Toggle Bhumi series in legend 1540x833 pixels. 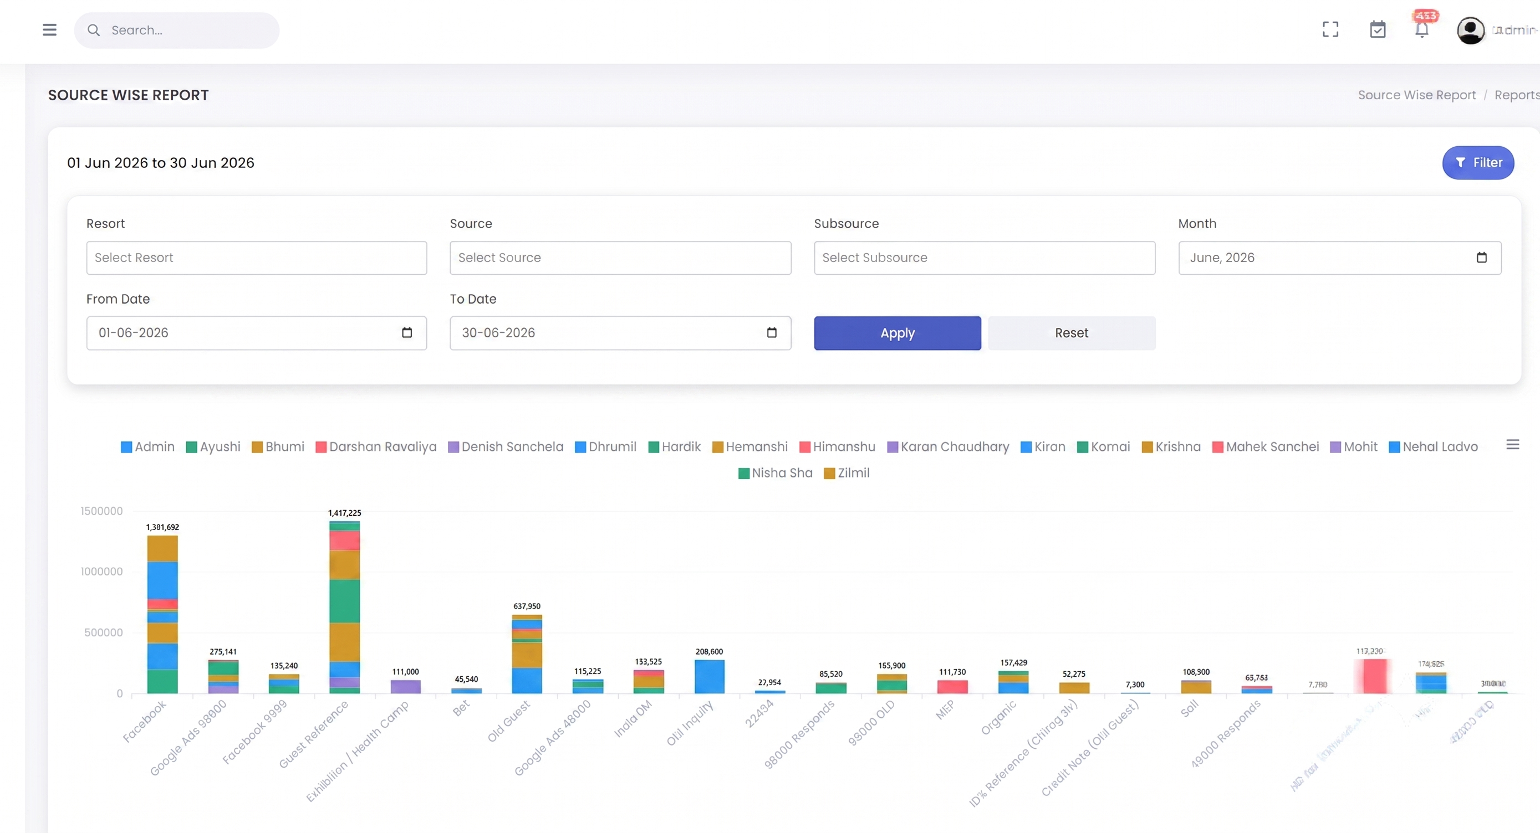point(278,446)
